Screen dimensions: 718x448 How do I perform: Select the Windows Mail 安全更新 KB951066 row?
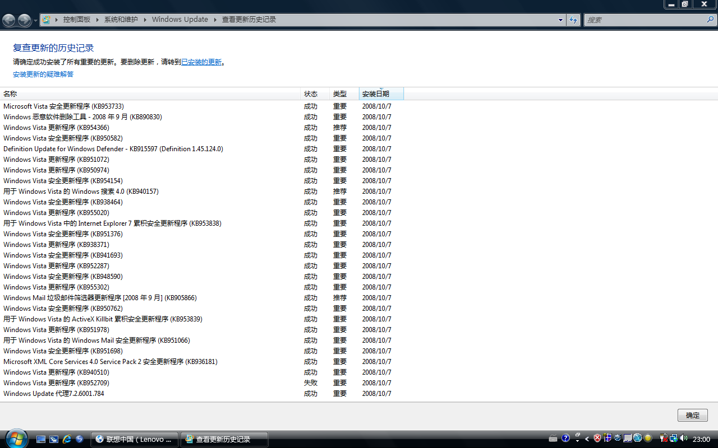point(202,340)
